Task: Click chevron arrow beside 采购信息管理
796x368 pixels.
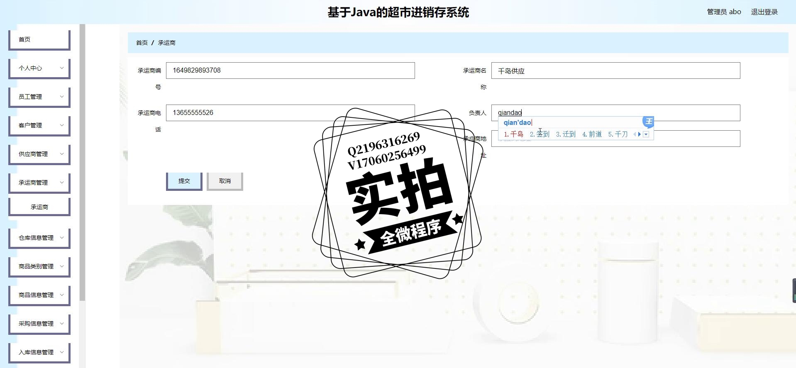Action: pos(62,324)
